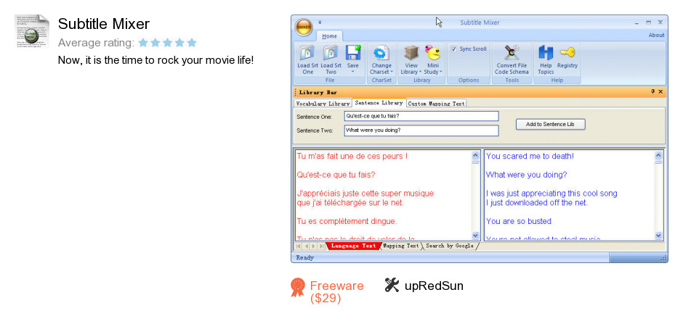Click the Subtitle Mixer app thumbnail icon
The width and height of the screenshot is (683, 324).
pos(32,31)
